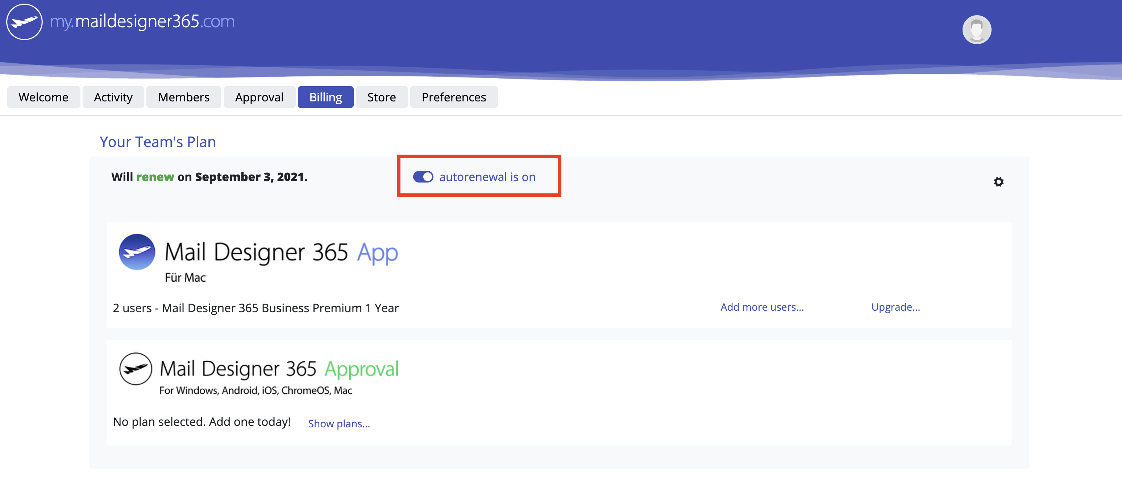
Task: Click the 'Für Mac' subtitle
Action: (185, 278)
